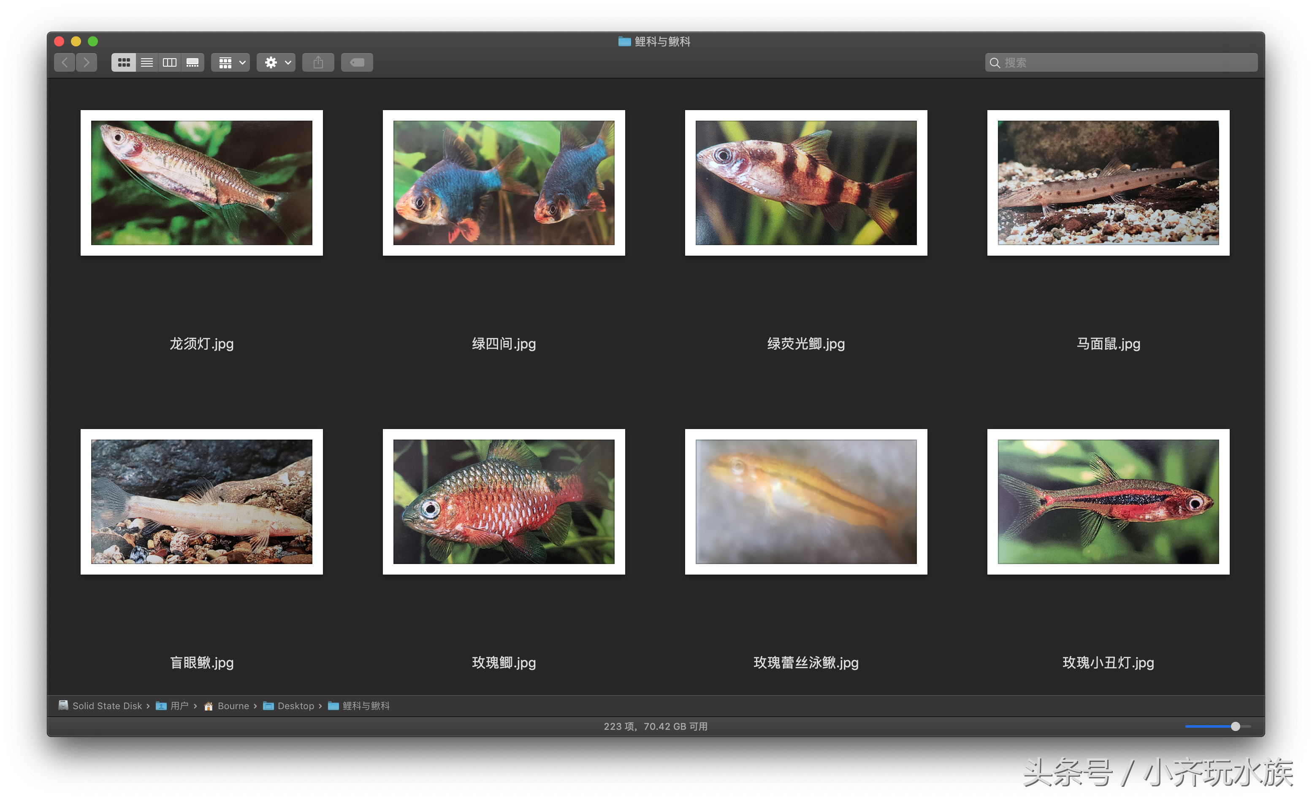Click the 搜索 search field

(1121, 63)
